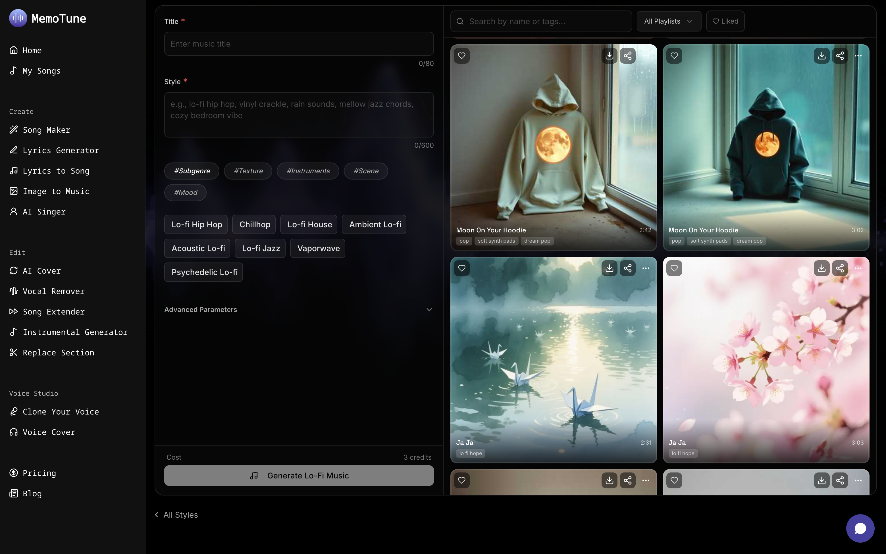The height and width of the screenshot is (554, 886).
Task: Click the Enter music title field
Action: click(x=299, y=44)
